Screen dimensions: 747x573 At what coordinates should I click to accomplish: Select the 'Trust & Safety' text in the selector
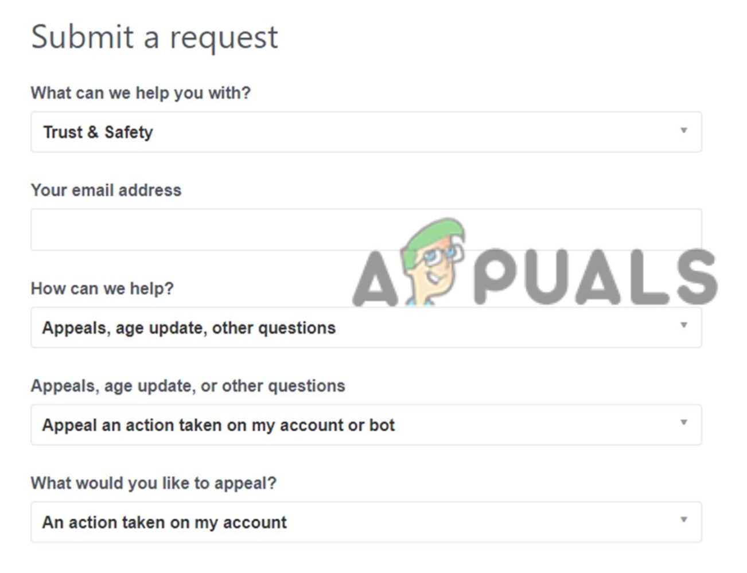[97, 132]
